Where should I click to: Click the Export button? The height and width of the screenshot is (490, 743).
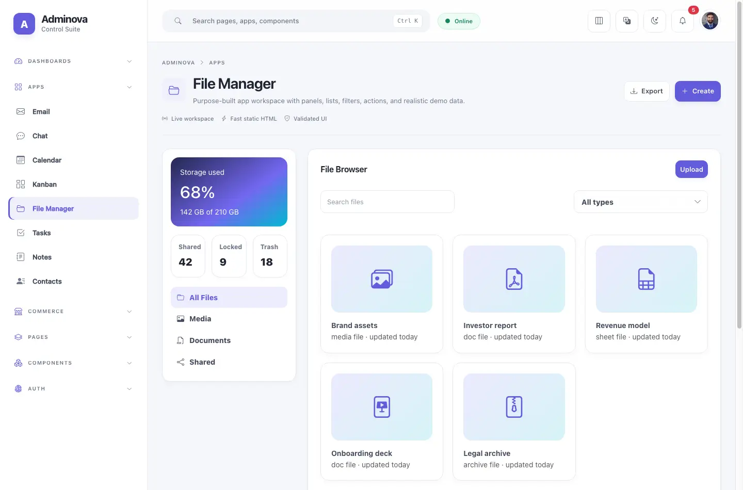[647, 91]
